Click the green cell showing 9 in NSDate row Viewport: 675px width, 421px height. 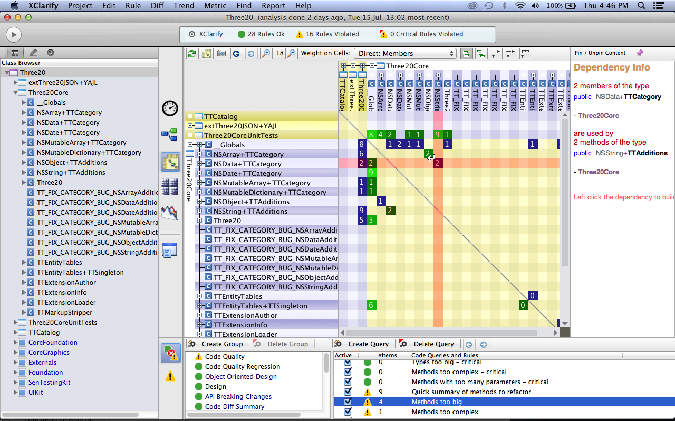[x=371, y=173]
